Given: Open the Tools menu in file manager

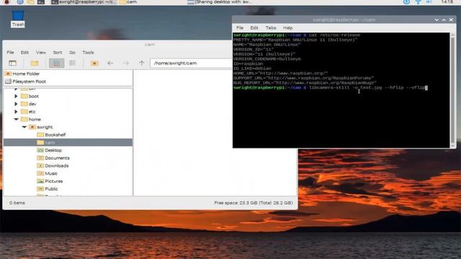Looking at the screenshot, I should (88, 53).
